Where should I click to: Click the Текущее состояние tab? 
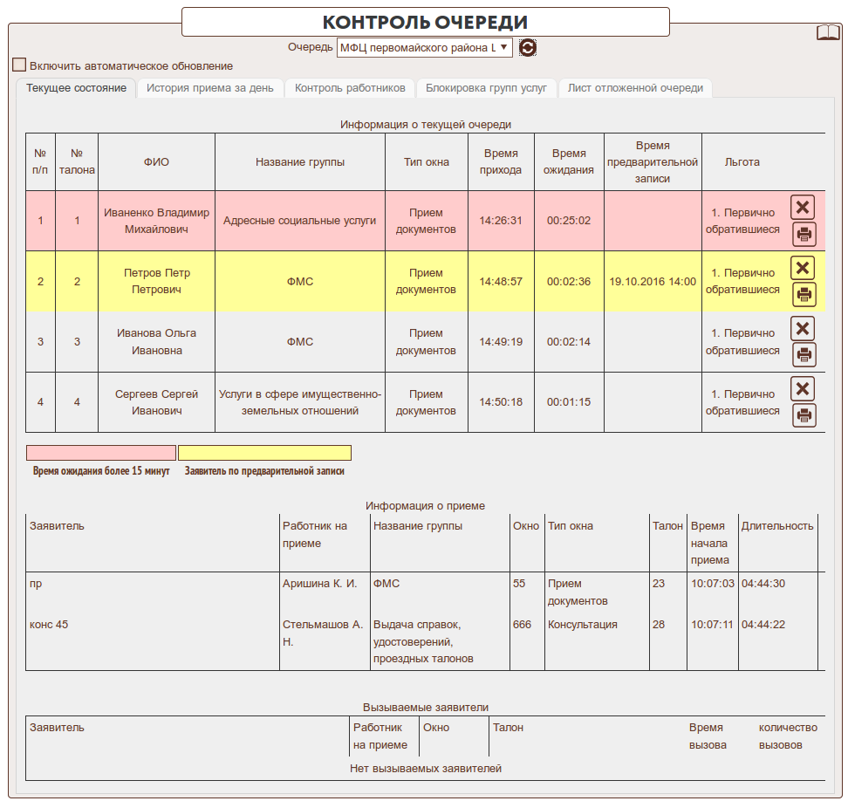tap(76, 88)
